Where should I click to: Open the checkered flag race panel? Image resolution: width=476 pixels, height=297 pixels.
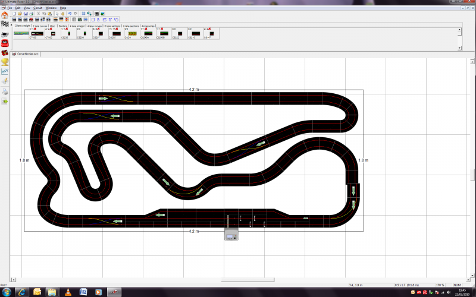[x=5, y=24]
